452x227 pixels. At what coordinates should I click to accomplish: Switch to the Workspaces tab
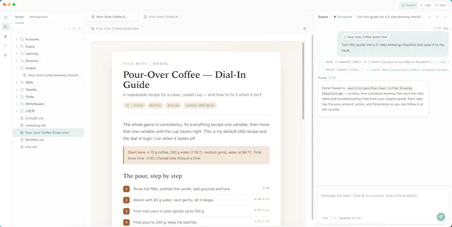(x=38, y=17)
